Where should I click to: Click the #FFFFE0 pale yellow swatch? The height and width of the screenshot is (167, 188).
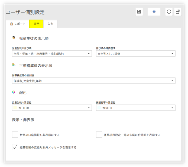(15, 108)
